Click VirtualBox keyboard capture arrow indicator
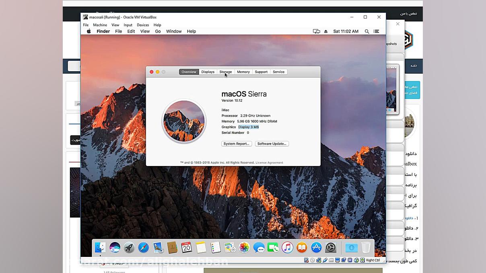This screenshot has width=486, height=273. [362, 260]
